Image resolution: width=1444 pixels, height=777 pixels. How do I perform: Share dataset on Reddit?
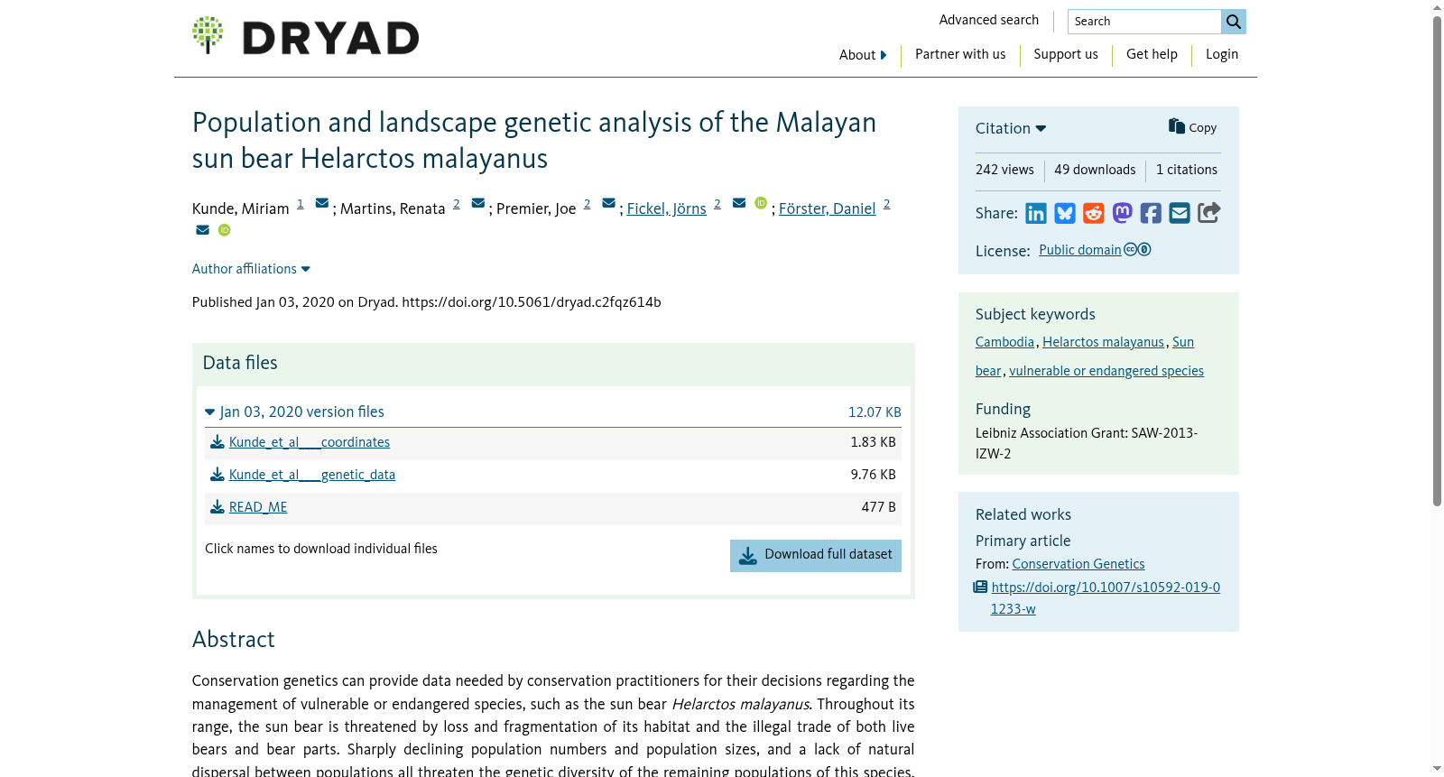coord(1094,213)
